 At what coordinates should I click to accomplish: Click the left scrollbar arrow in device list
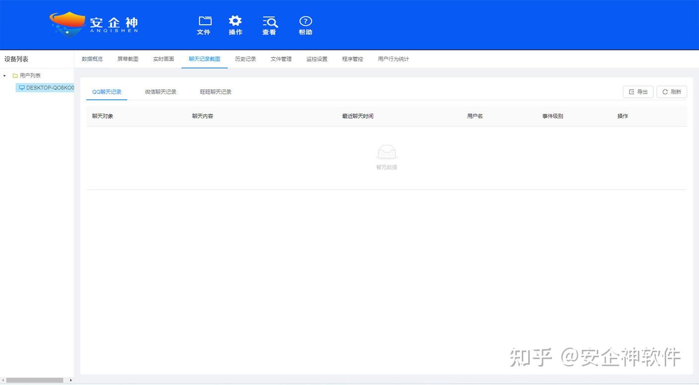point(3,381)
